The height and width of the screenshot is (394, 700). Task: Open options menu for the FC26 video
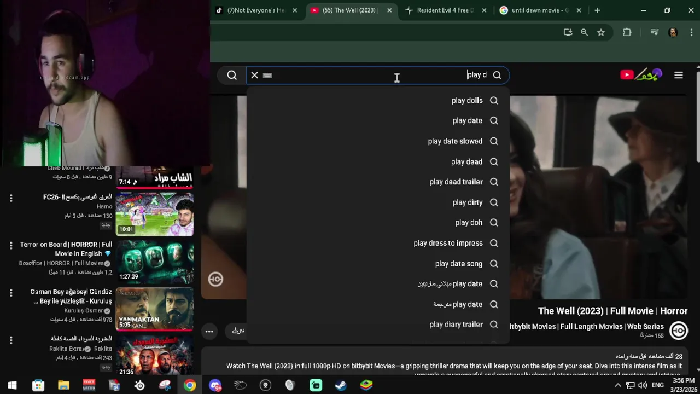pyautogui.click(x=11, y=198)
